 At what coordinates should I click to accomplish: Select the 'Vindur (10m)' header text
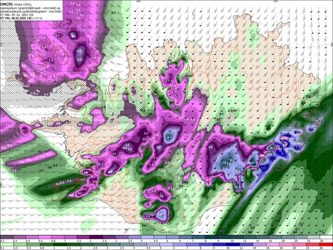[23, 4]
